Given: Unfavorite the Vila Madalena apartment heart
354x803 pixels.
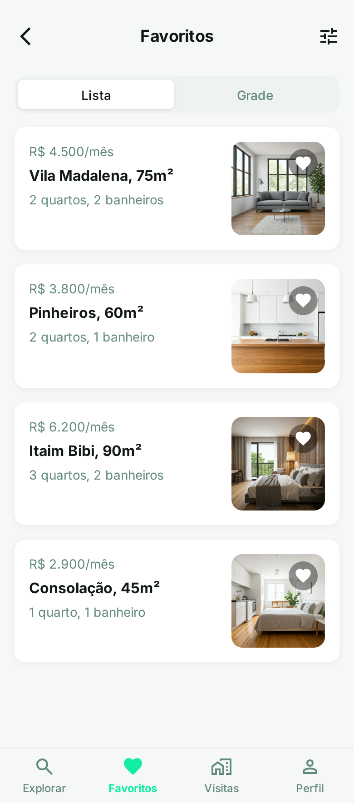Looking at the screenshot, I should [303, 163].
